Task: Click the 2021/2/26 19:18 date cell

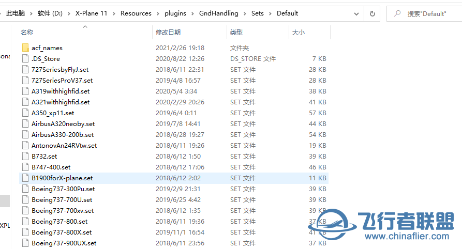Action: coord(180,48)
